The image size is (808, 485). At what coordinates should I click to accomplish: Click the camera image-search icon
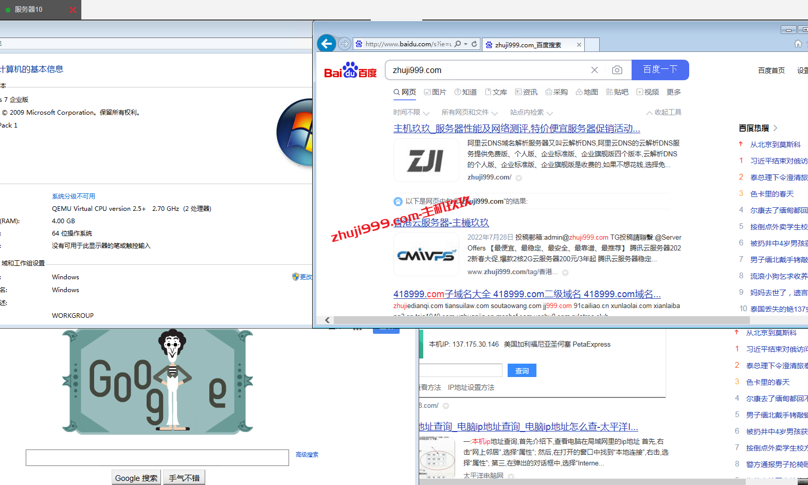[x=617, y=70]
